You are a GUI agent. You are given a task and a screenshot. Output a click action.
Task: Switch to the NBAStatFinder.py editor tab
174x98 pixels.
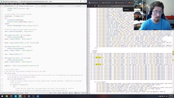click(9, 6)
